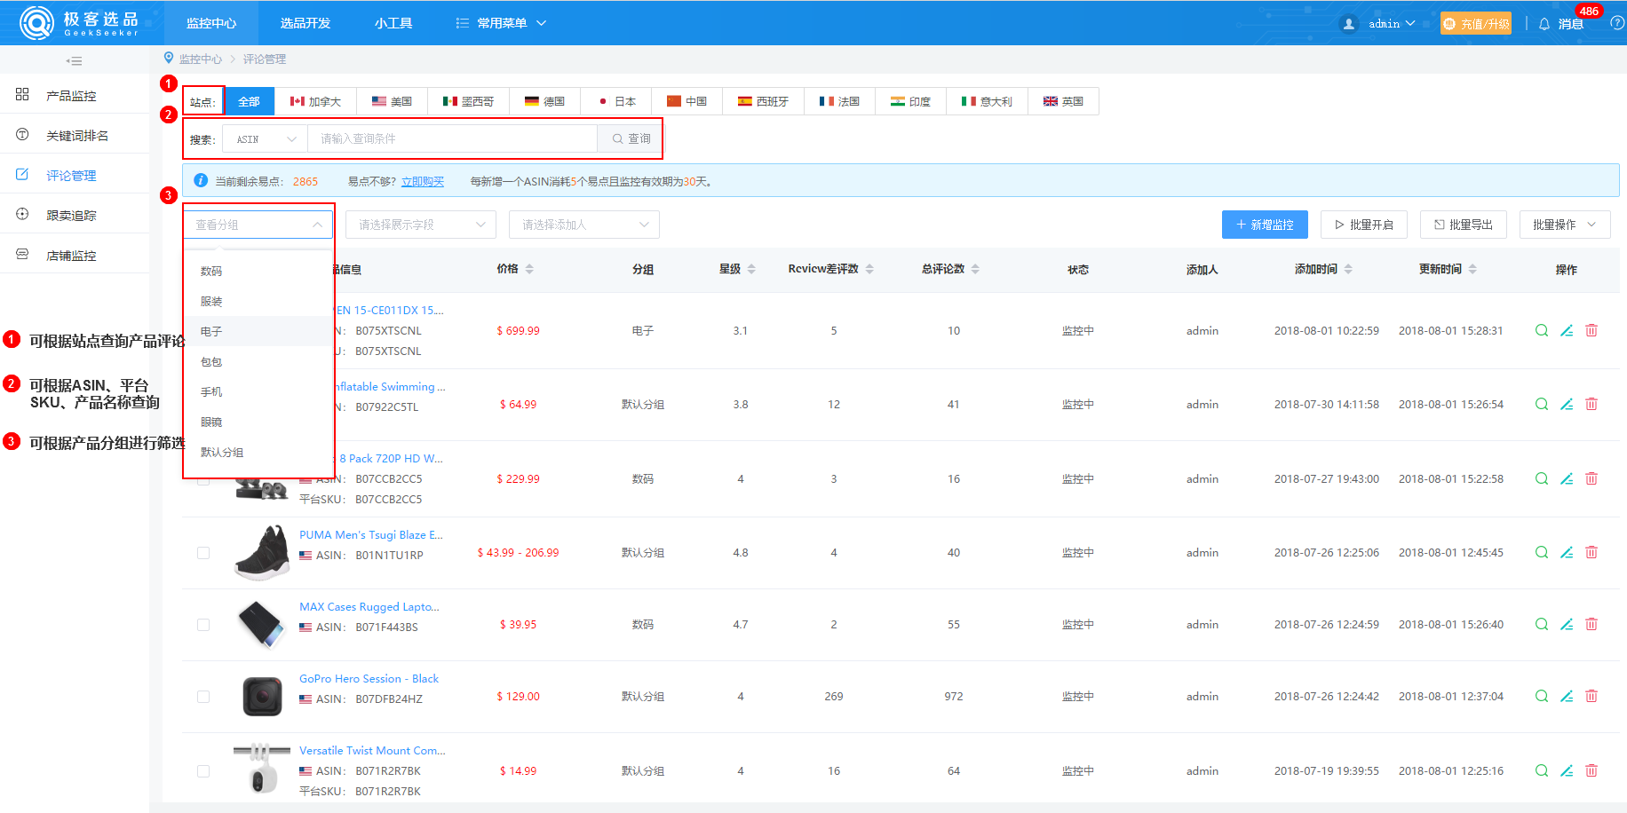
Task: Expand the admin account menu arrow
Action: (1410, 24)
